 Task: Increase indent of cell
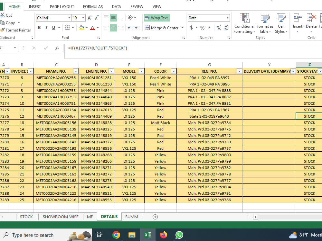coord(137,28)
